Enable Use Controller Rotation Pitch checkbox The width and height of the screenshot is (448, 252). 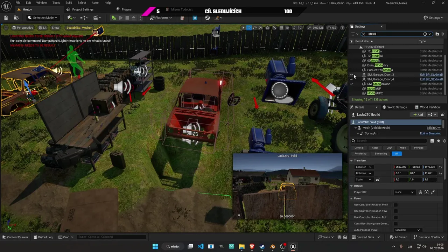395,205
